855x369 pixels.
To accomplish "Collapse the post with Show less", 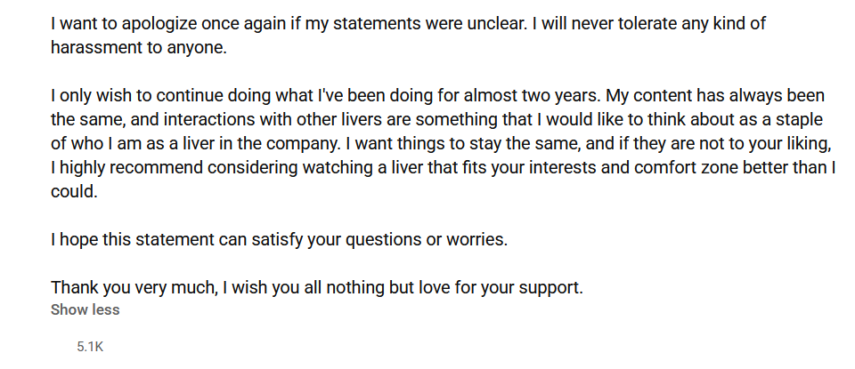I will (x=85, y=309).
